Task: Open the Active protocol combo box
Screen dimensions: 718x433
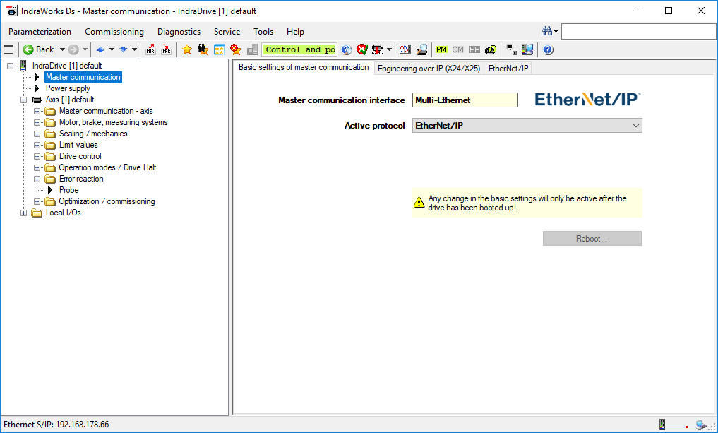Action: point(527,126)
